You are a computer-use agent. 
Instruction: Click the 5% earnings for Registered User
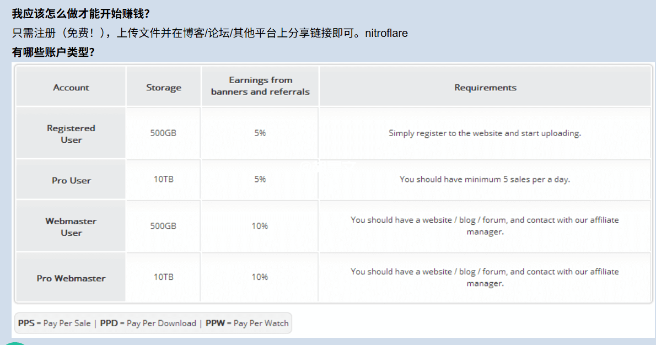point(260,133)
